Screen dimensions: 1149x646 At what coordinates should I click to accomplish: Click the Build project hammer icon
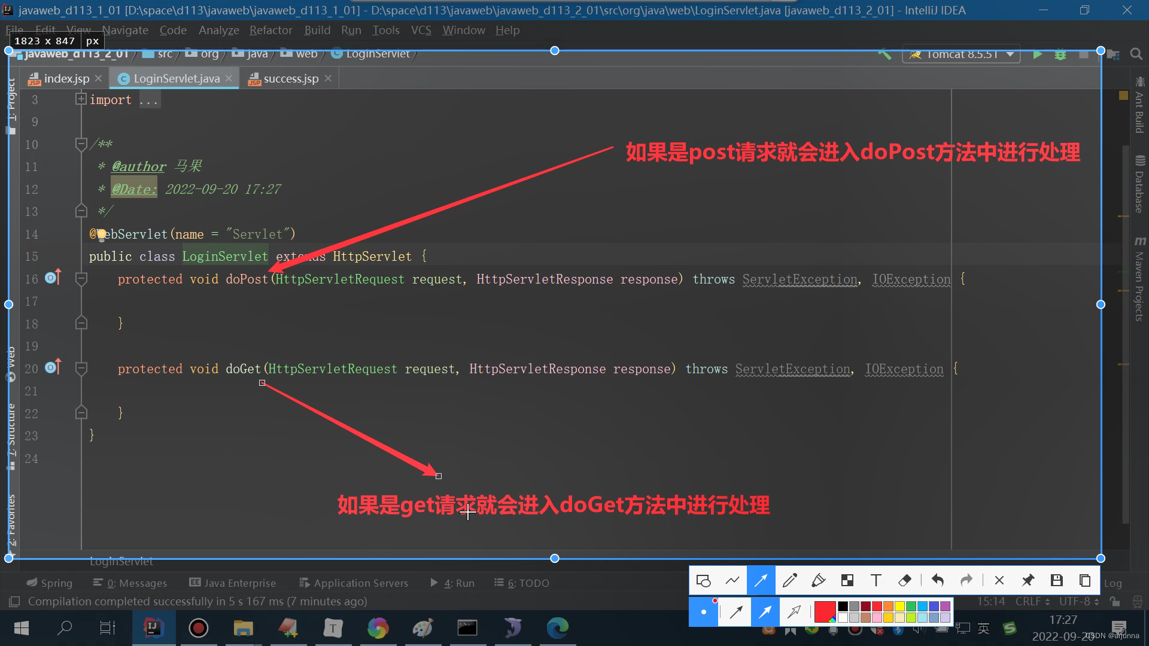coord(884,54)
